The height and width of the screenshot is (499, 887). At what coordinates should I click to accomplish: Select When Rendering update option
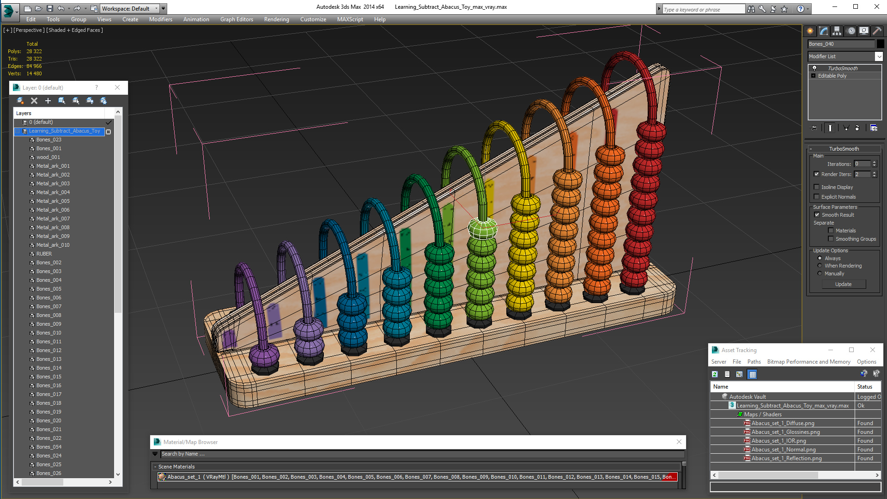820,266
